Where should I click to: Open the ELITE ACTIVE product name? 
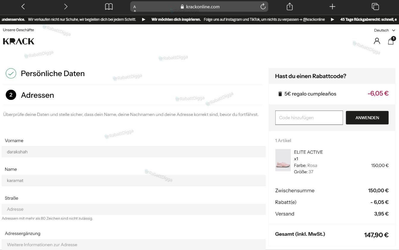(308, 152)
